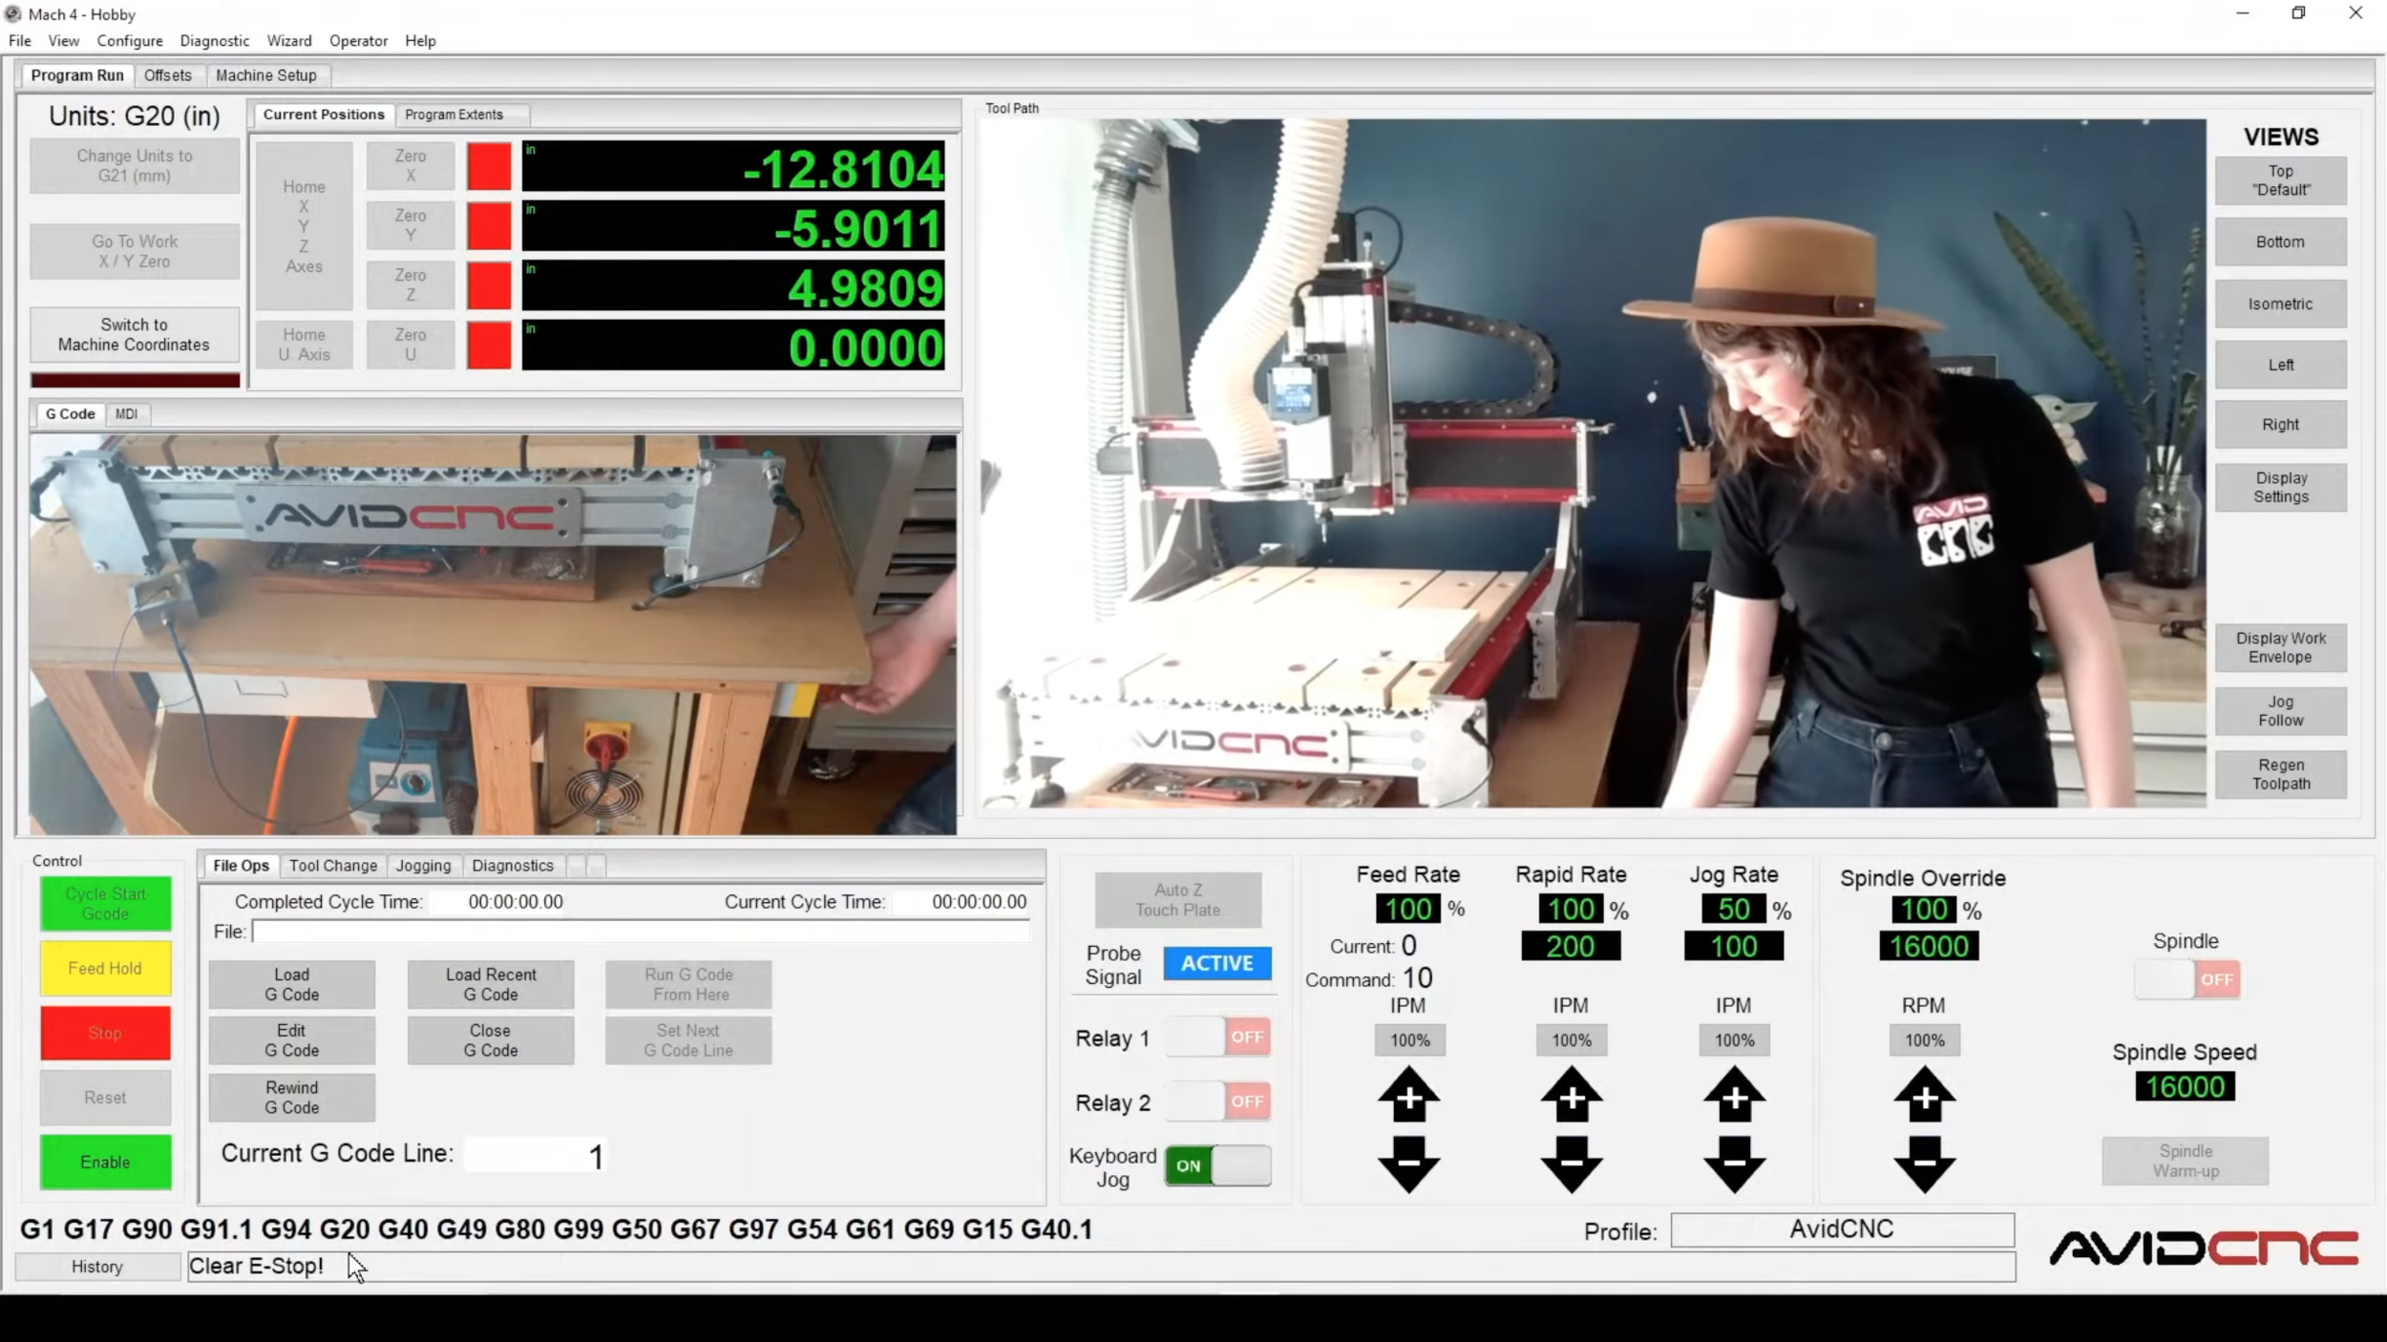Click the Feed Hold button icon
Image resolution: width=2387 pixels, height=1342 pixels.
103,969
